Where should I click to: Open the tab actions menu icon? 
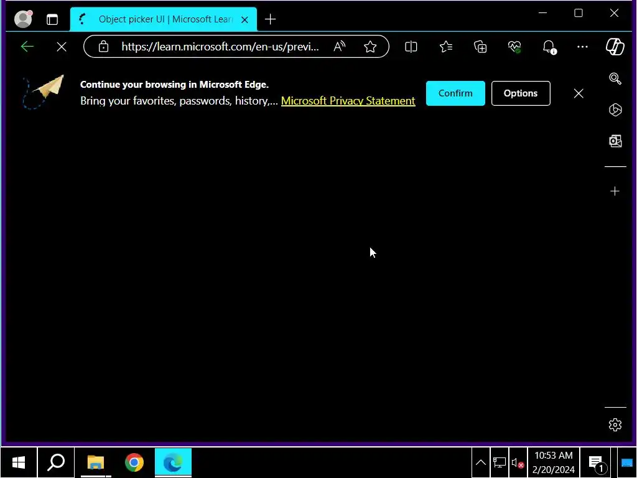point(52,19)
